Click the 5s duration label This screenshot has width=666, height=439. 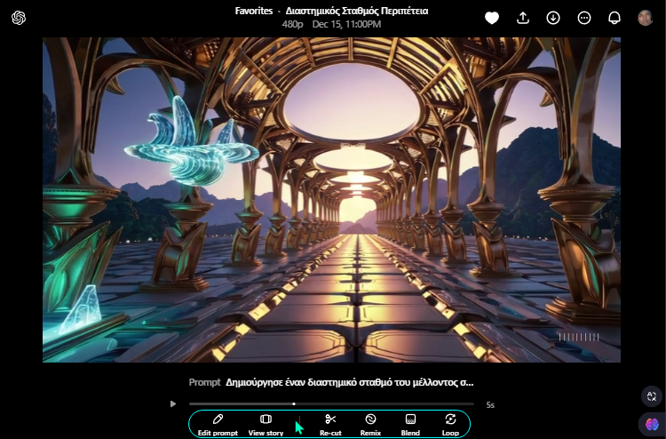490,404
